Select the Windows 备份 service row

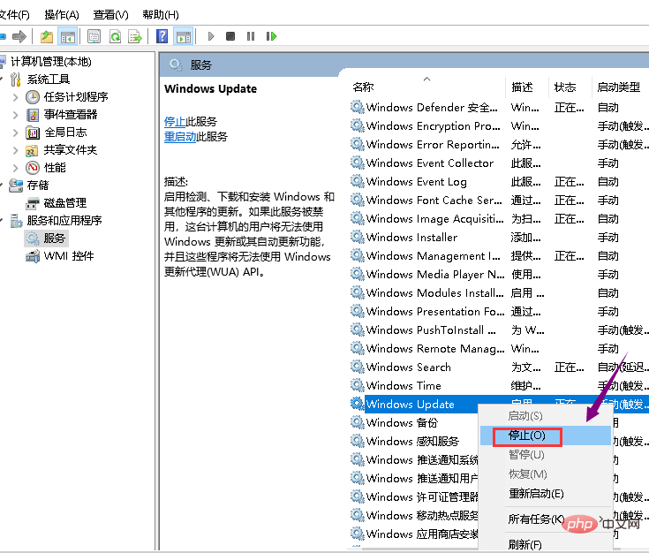[x=414, y=422]
